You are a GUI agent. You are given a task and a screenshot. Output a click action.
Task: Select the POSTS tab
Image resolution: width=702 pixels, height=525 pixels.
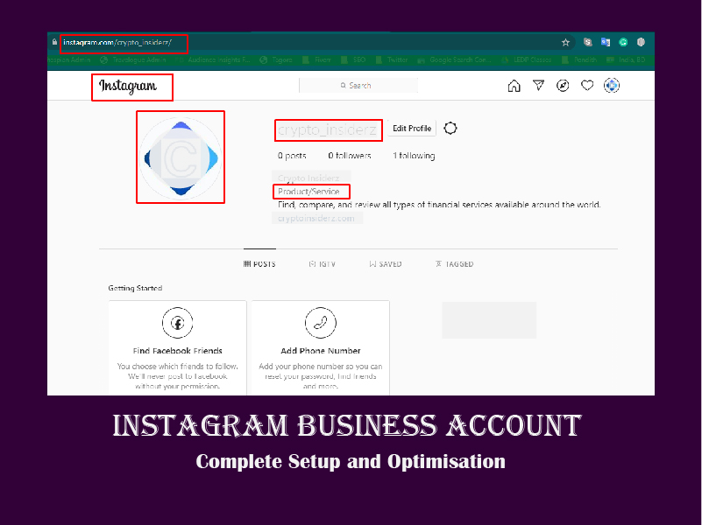(x=259, y=264)
